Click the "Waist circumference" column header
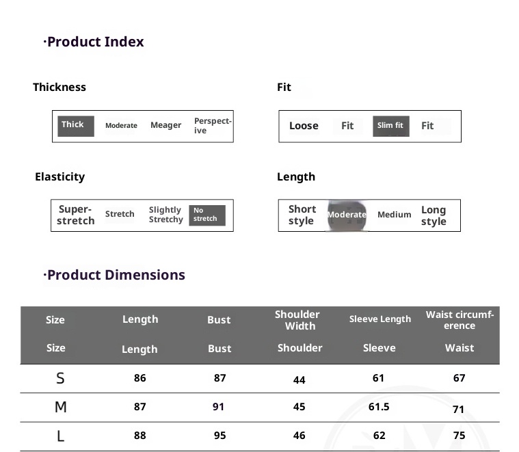Viewport: 519px width, 452px height. (460, 320)
